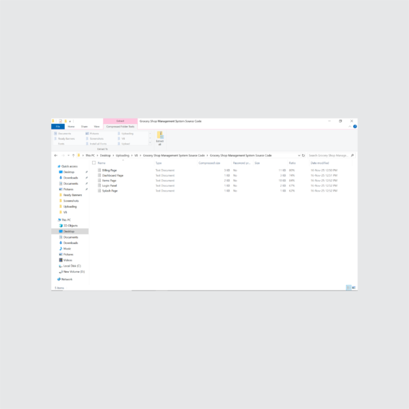Click the Billing Page file icon
Image resolution: width=409 pixels, height=409 pixels.
tap(100, 170)
